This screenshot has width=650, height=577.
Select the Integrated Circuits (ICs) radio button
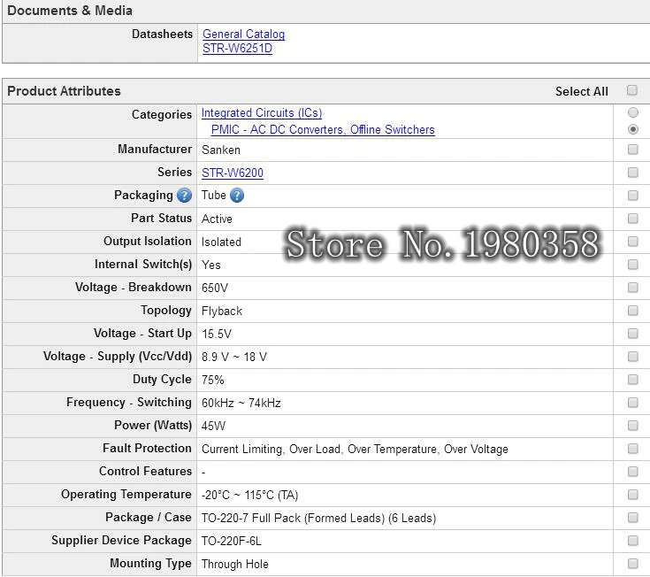[x=632, y=112]
